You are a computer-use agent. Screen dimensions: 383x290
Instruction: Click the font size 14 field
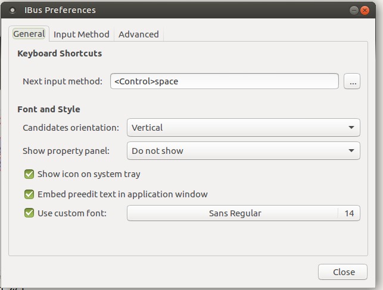pos(349,213)
